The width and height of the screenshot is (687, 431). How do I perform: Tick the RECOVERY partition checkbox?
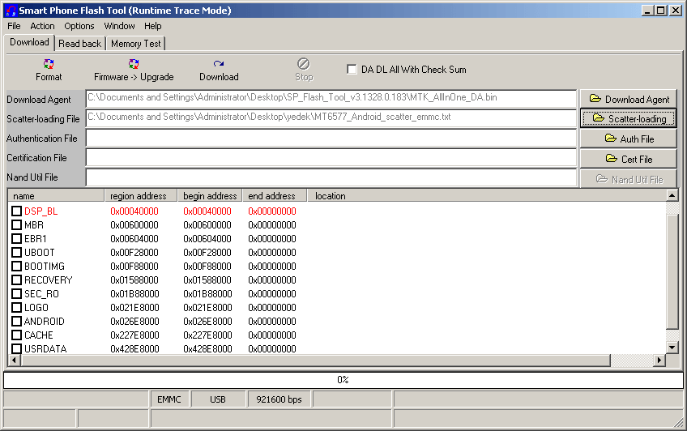tap(17, 280)
